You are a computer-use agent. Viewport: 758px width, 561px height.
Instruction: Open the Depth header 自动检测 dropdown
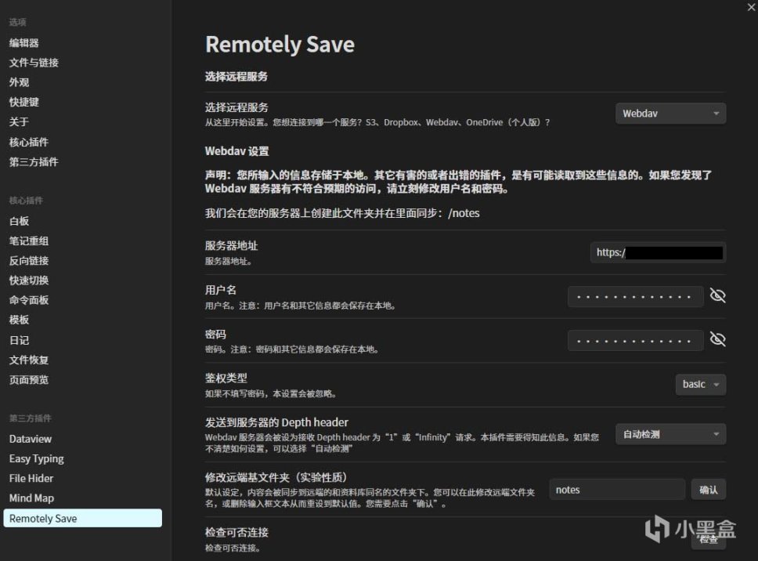pyautogui.click(x=670, y=434)
